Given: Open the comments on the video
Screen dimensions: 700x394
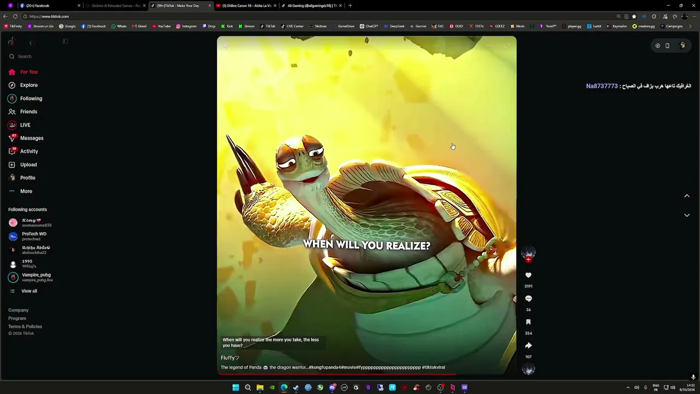Looking at the screenshot, I should pyautogui.click(x=528, y=299).
